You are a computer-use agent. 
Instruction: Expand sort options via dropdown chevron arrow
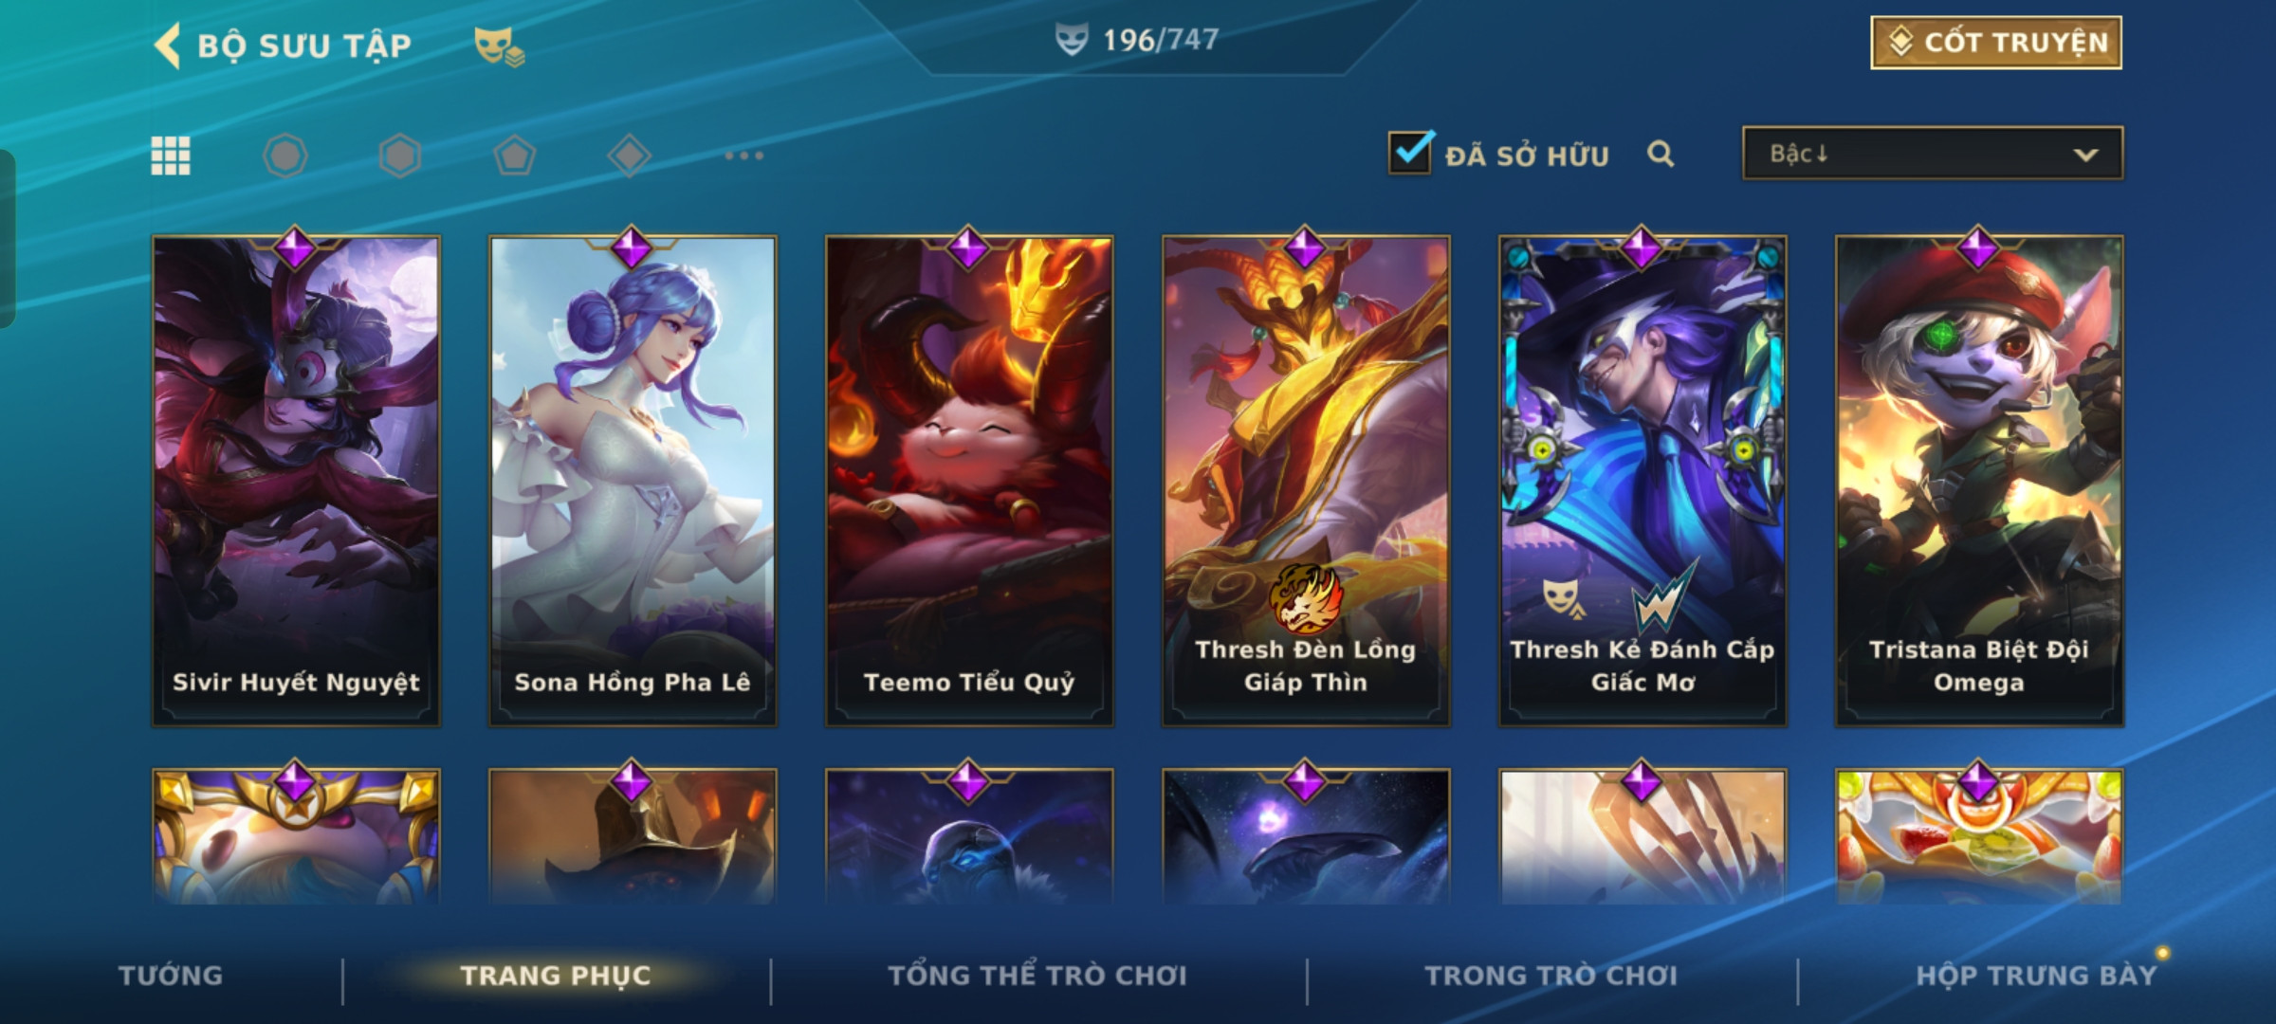(x=2085, y=155)
